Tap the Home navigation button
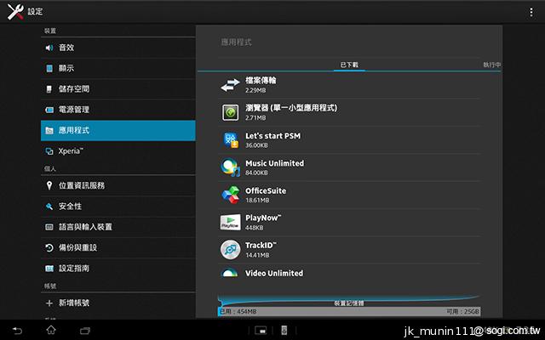 coord(51,330)
